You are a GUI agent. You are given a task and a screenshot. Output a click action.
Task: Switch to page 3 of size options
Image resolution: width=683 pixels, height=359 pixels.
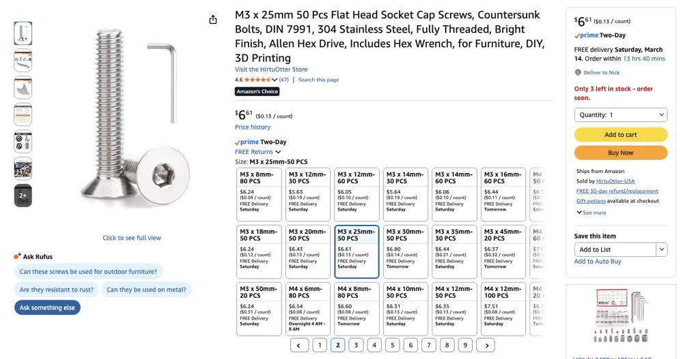point(356,345)
